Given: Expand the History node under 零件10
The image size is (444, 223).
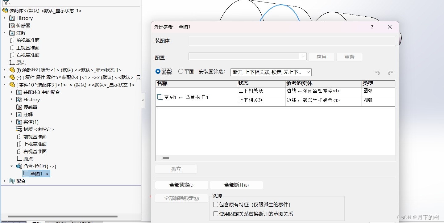Looking at the screenshot, I should pos(12,99).
